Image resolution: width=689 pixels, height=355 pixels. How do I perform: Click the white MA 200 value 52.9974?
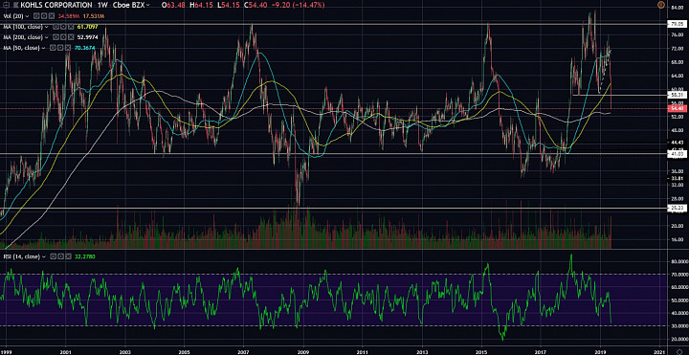pyautogui.click(x=87, y=37)
